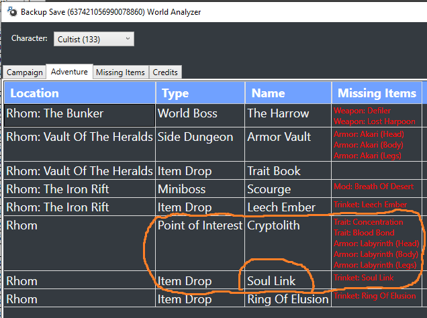Click the Cryptolith name cell
Viewport: 427px width, 318px height.
tap(288, 243)
